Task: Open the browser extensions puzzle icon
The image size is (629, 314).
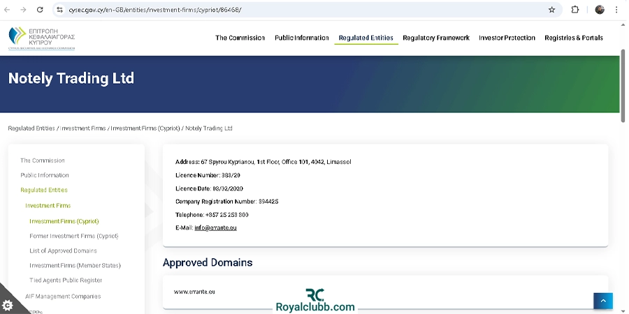Action: pyautogui.click(x=575, y=10)
